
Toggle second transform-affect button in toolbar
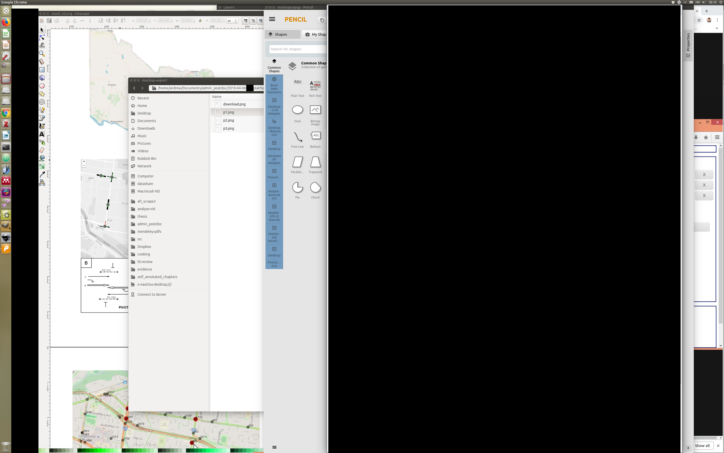click(253, 21)
